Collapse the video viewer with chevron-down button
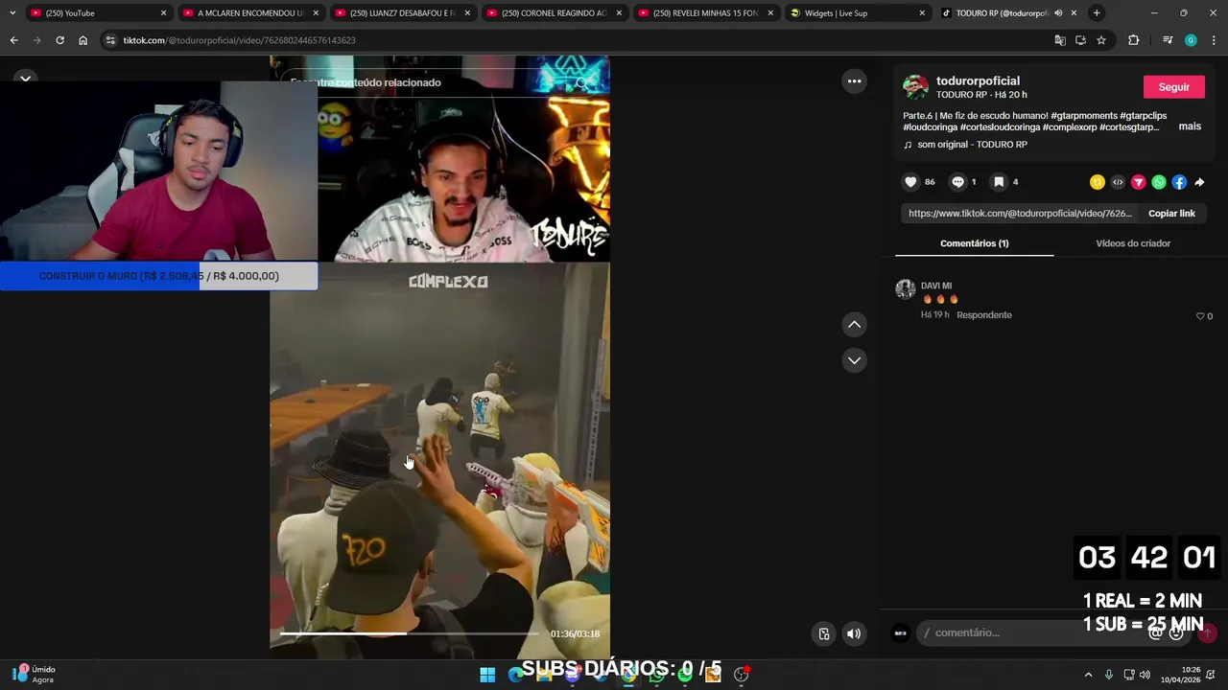Image resolution: width=1228 pixels, height=690 pixels. [x=26, y=79]
